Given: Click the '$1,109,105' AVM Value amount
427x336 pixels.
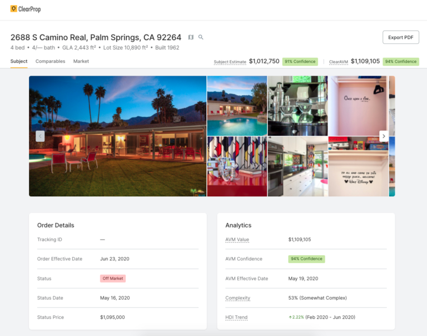Looking at the screenshot, I should coord(300,240).
